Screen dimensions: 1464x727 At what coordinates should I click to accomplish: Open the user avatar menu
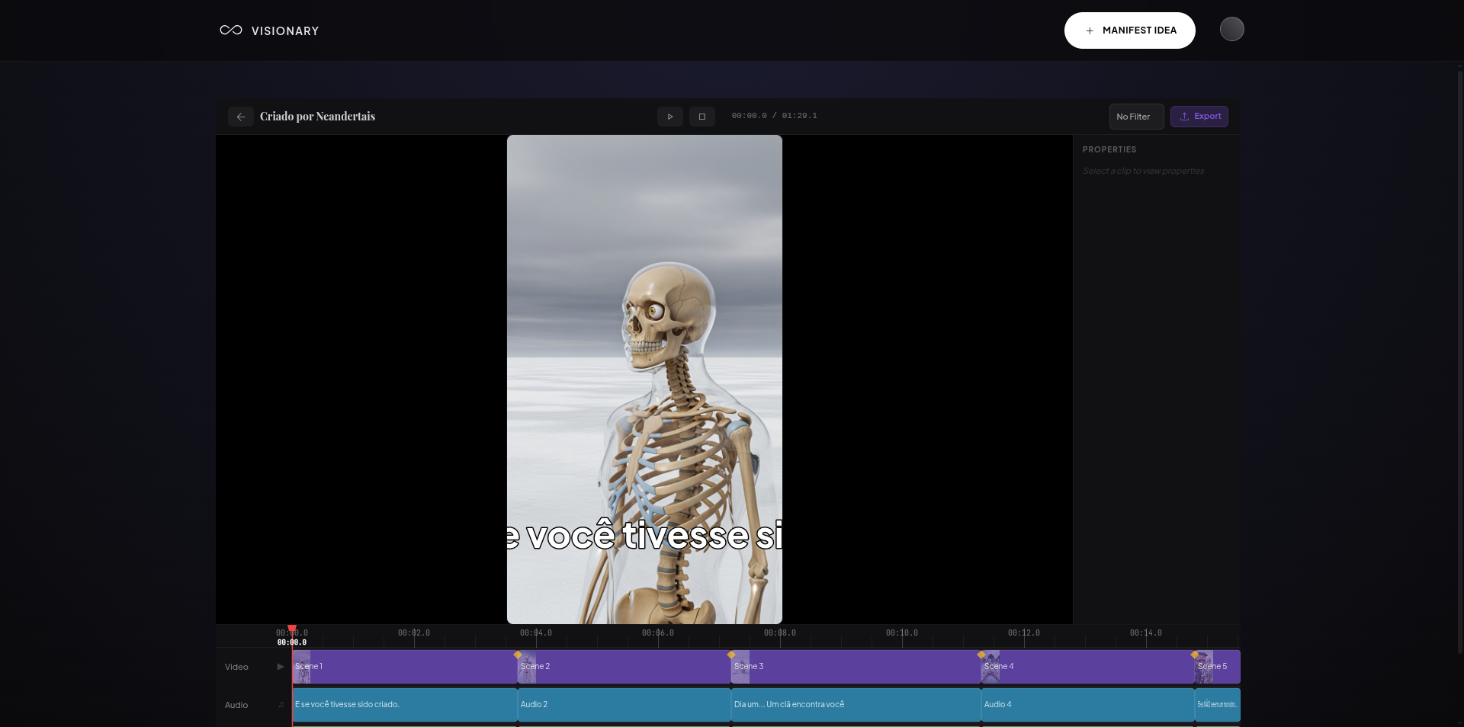point(1231,29)
